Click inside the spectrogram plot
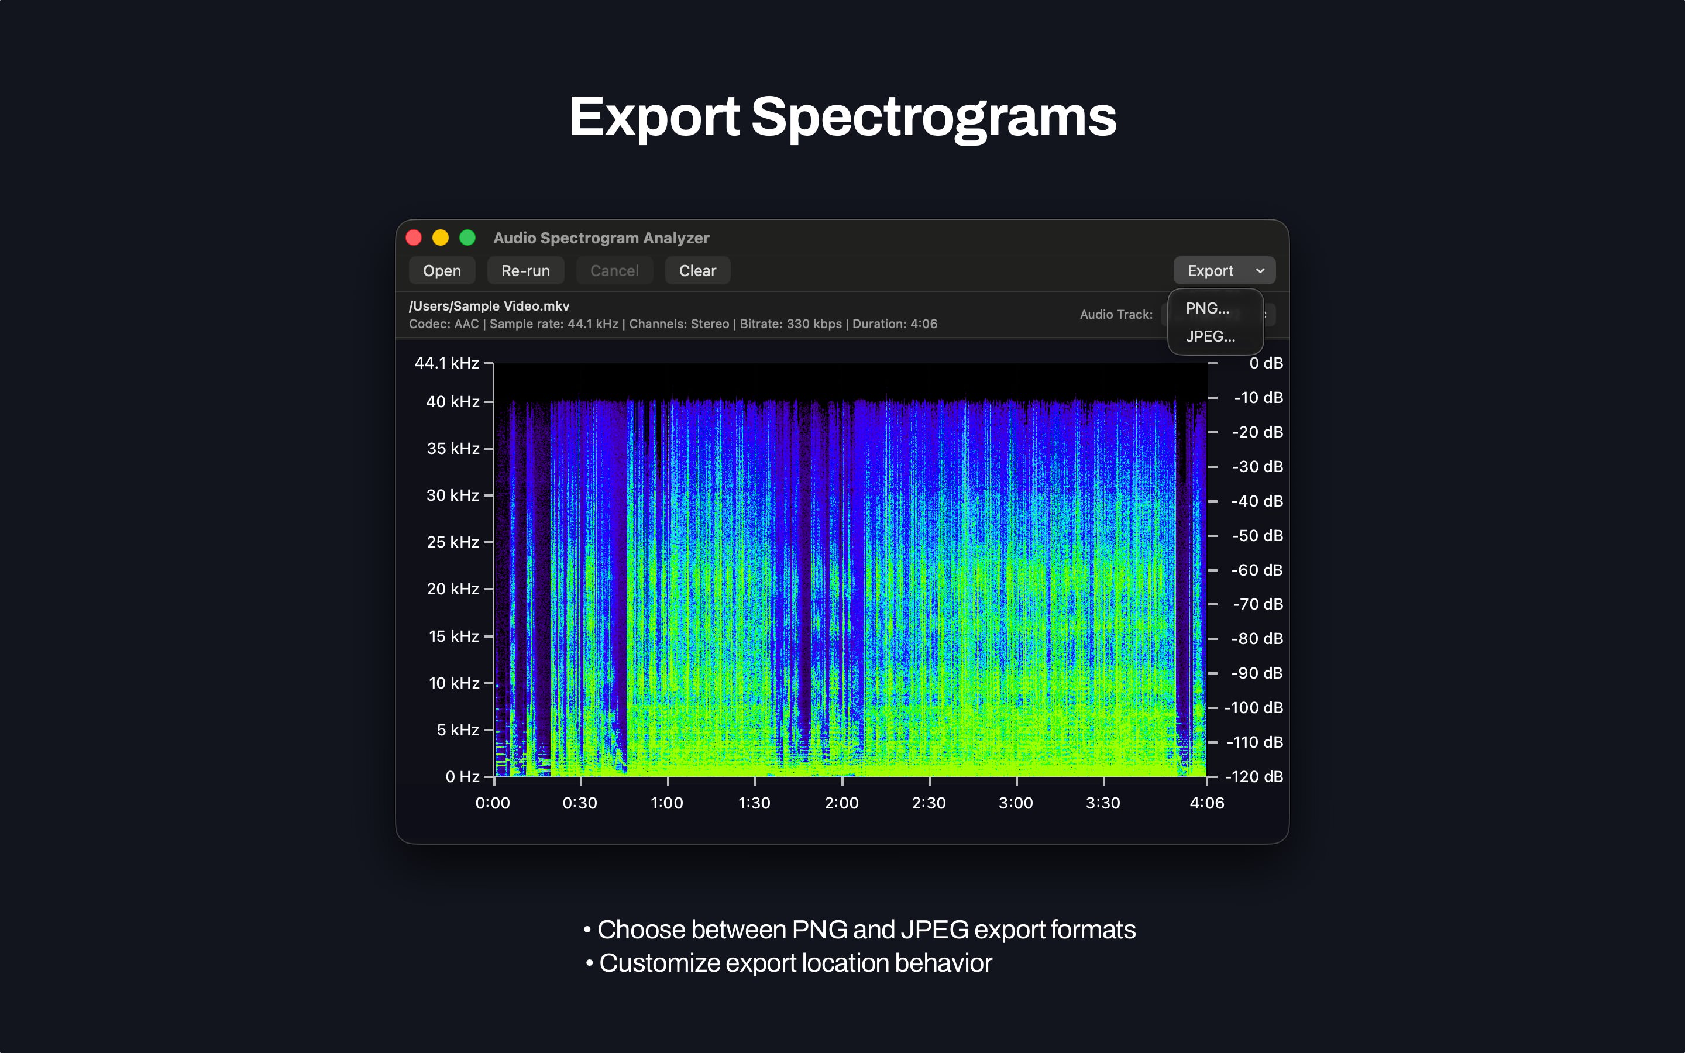Screen dimensions: 1685x1053 tap(850, 570)
